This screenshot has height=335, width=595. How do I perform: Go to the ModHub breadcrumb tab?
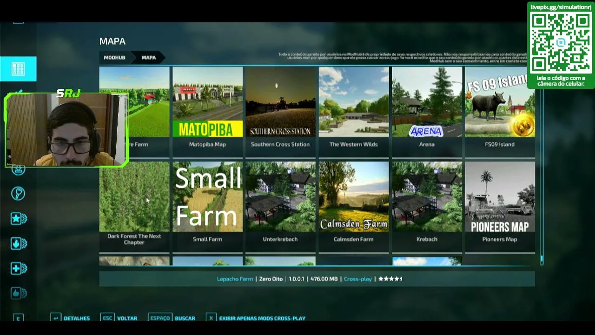[x=114, y=58]
